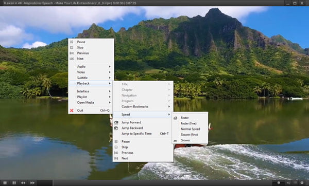Open the Video submenu
The height and width of the screenshot is (186, 309).
pos(91,72)
